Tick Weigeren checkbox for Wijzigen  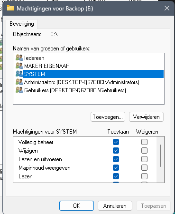pos(144,151)
